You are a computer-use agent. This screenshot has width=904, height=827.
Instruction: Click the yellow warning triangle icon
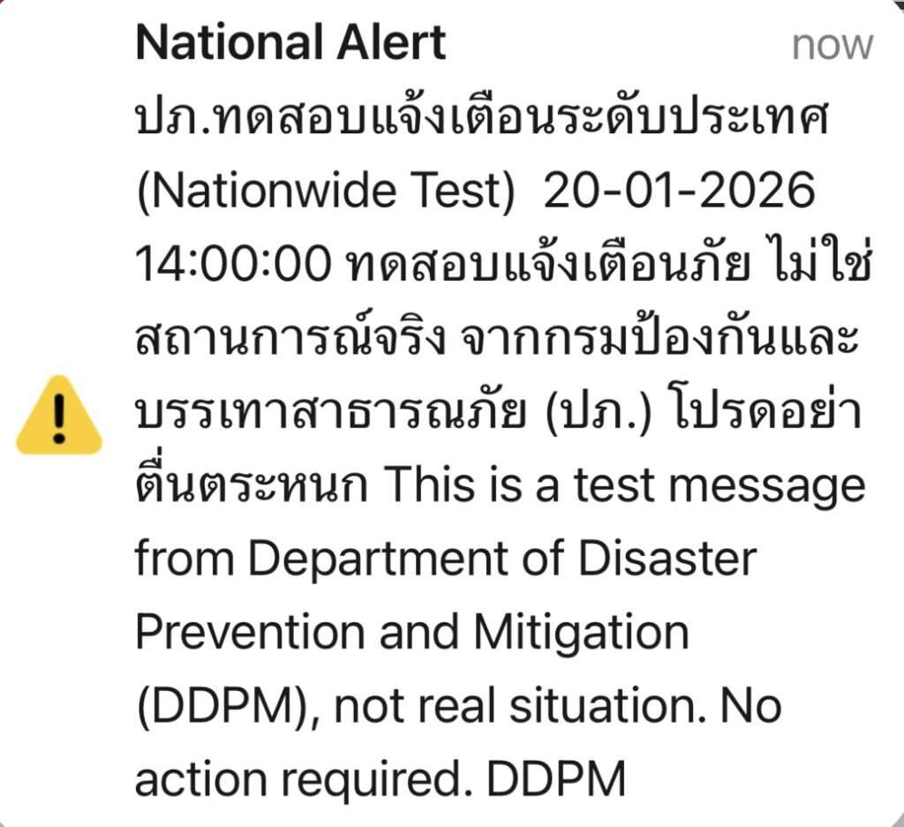(x=59, y=415)
